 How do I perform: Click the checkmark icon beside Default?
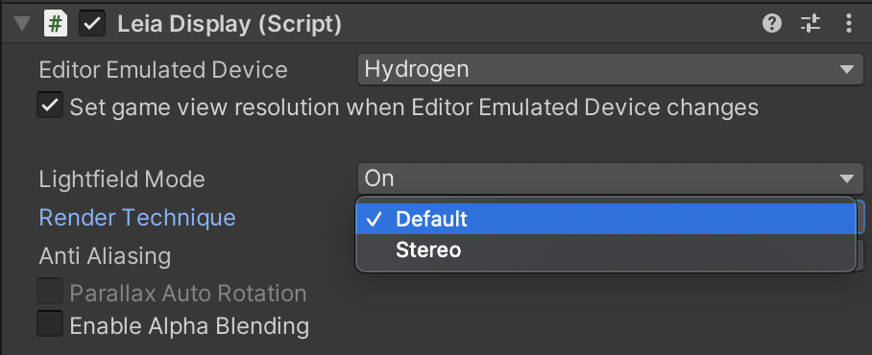[x=375, y=219]
